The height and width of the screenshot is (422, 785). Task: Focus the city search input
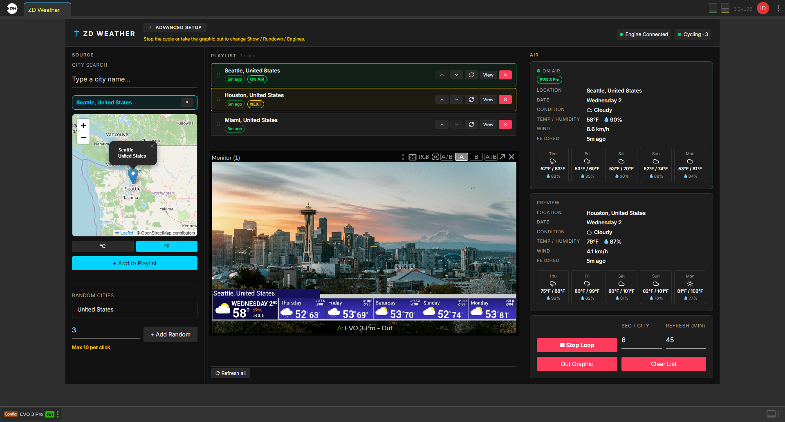135,79
